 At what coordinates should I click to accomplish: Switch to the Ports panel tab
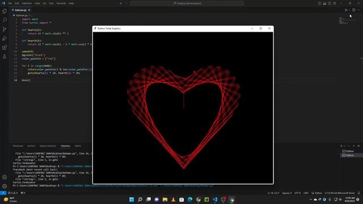[78, 146]
